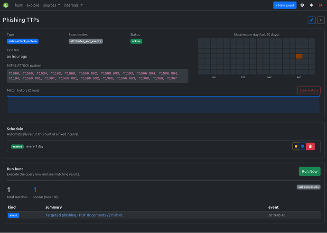Clear the match history
Viewport: 327px width, 233px height.
(x=308, y=90)
